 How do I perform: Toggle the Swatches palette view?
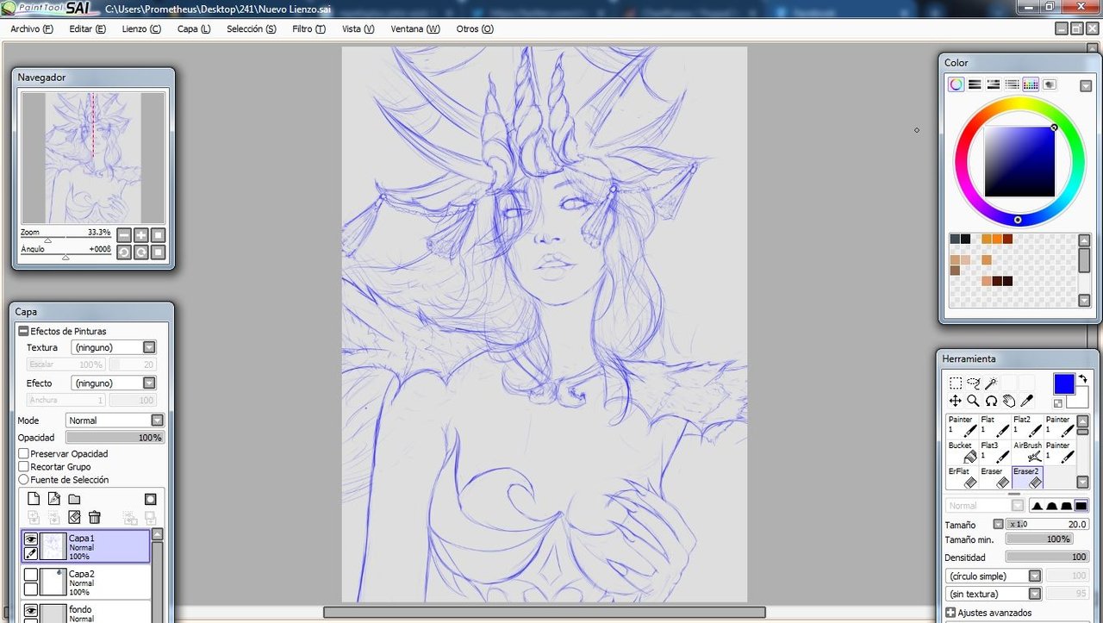point(1031,84)
